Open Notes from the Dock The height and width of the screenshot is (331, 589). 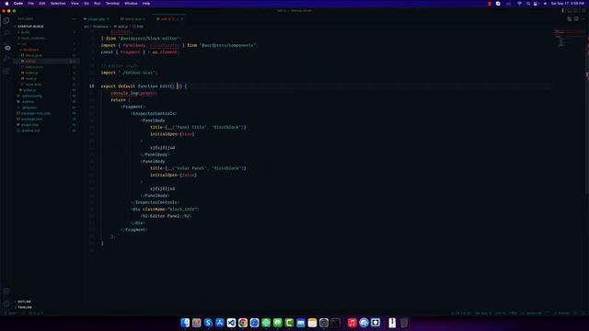(312, 323)
